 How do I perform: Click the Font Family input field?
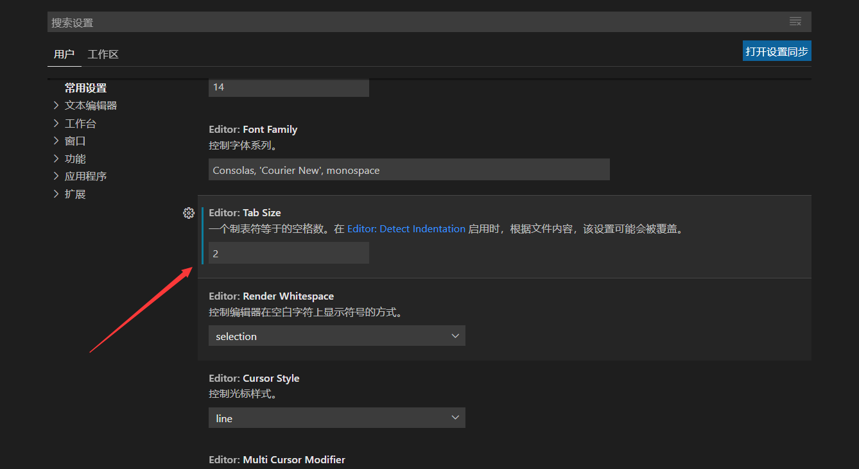point(409,169)
